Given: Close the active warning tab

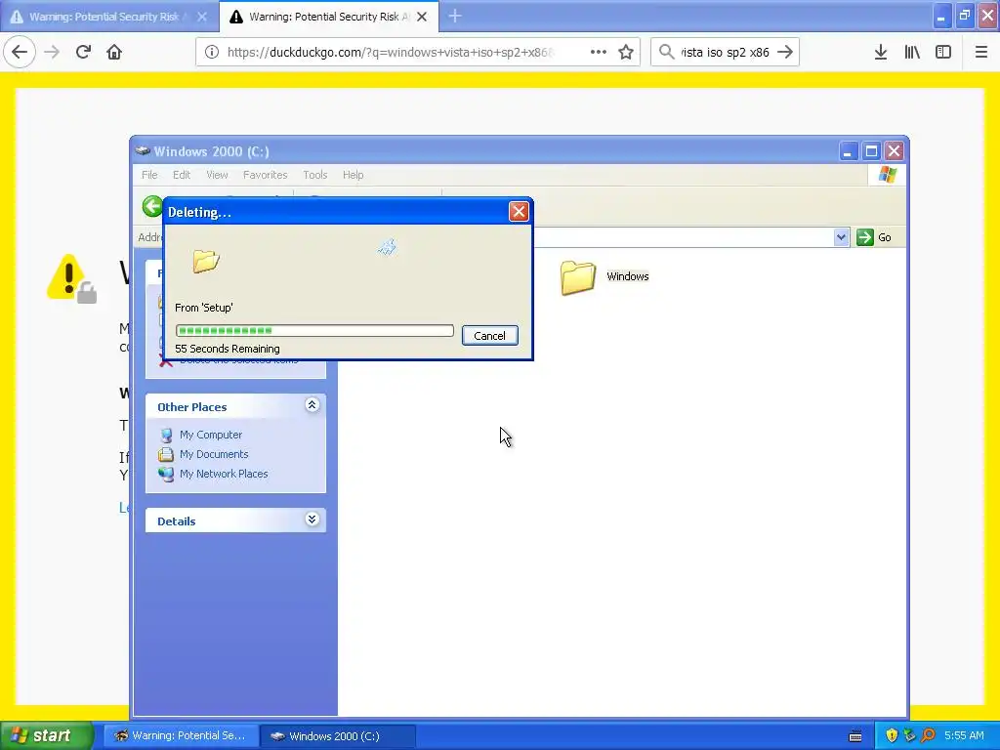Looking at the screenshot, I should (x=422, y=17).
